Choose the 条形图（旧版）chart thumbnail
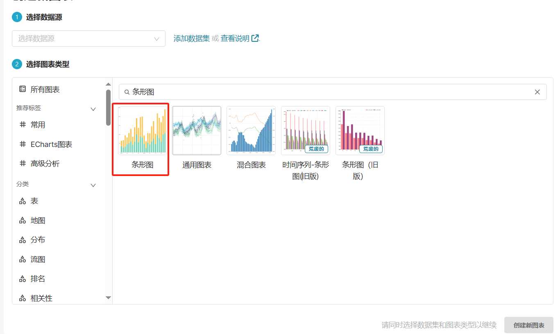This screenshot has width=560, height=334. (x=360, y=131)
